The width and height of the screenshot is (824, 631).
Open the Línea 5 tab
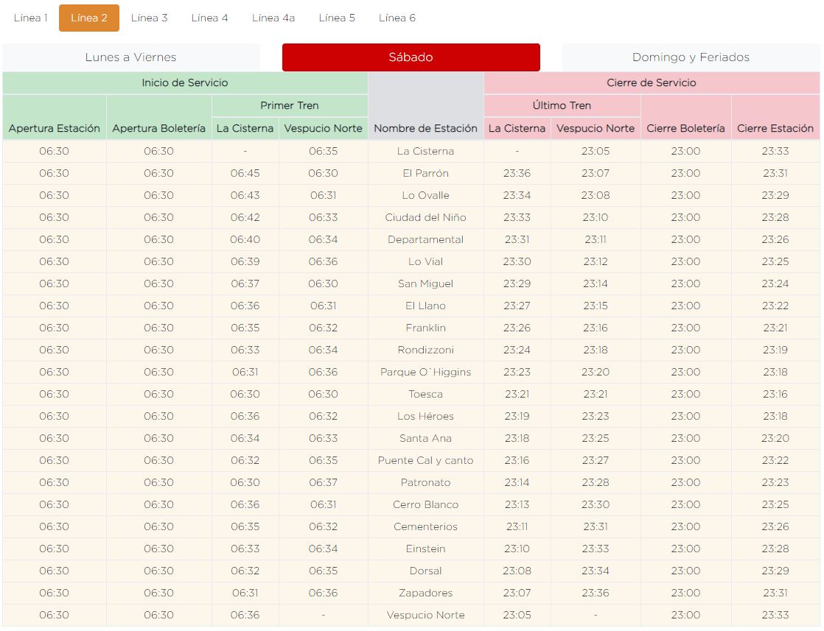337,18
